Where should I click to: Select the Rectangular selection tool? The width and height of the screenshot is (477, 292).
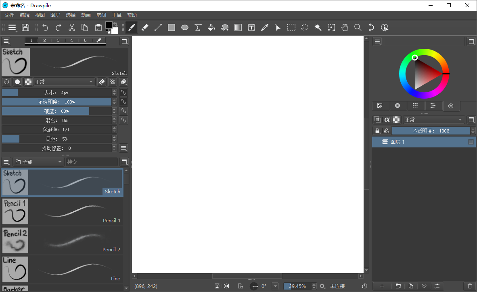point(291,28)
